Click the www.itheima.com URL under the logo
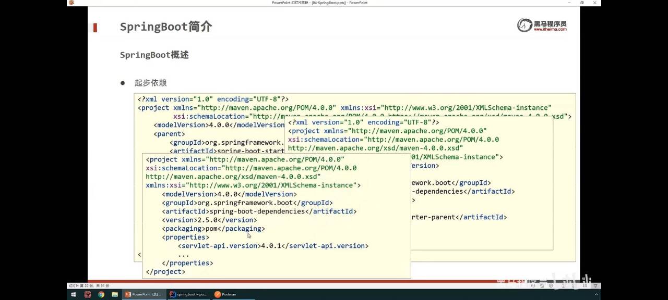The height and width of the screenshot is (300, 668). coord(550,30)
